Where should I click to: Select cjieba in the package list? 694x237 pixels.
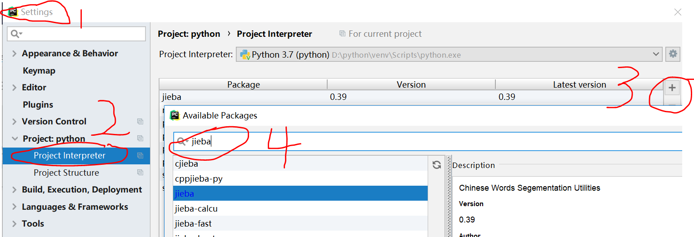300,164
